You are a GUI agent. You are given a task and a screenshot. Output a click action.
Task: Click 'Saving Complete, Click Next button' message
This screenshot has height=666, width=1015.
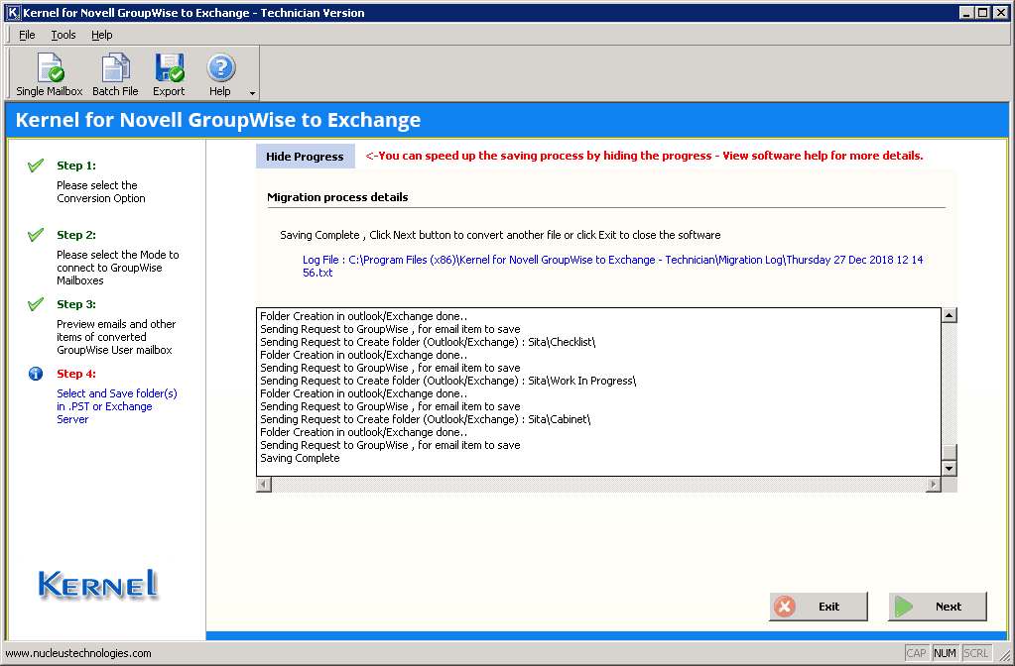(x=500, y=235)
